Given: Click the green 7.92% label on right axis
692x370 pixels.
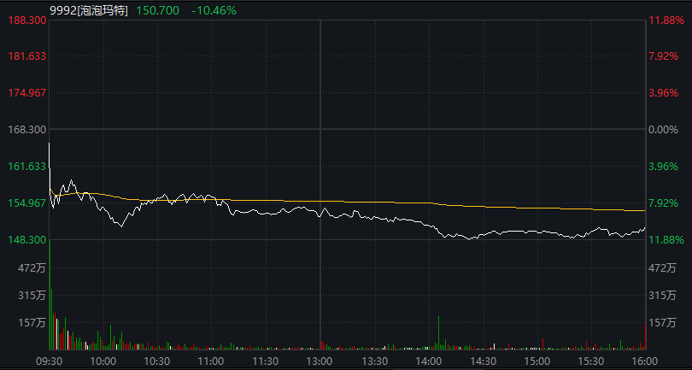Looking at the screenshot, I should click(x=665, y=203).
